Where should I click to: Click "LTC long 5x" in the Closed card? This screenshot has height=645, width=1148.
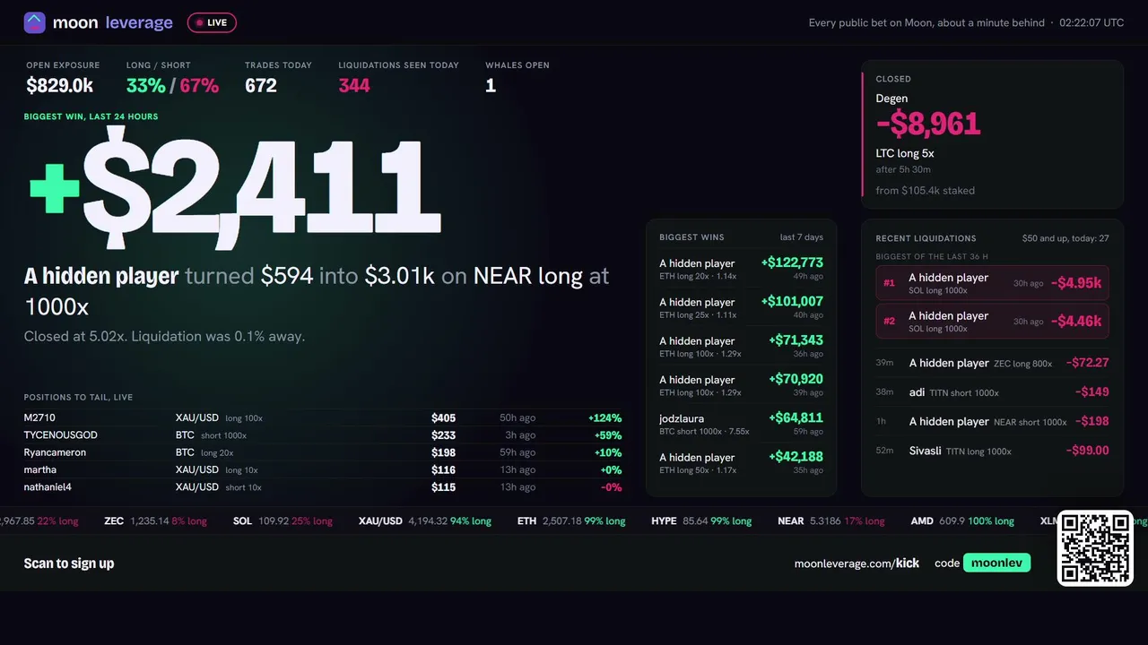pyautogui.click(x=905, y=153)
